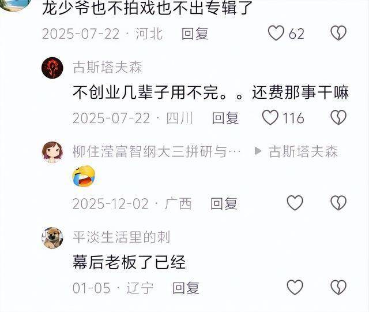Like the crying-laugh emoji reply from 广西
The image size is (369, 312).
(295, 203)
